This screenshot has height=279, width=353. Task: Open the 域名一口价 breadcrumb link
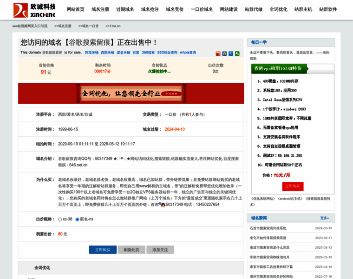pos(88,26)
